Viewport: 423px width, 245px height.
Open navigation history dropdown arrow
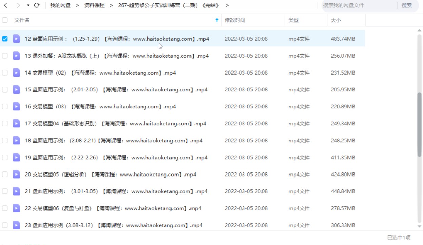(x=28, y=5)
